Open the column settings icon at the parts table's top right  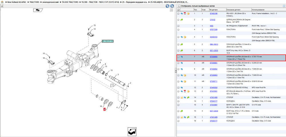284,6
